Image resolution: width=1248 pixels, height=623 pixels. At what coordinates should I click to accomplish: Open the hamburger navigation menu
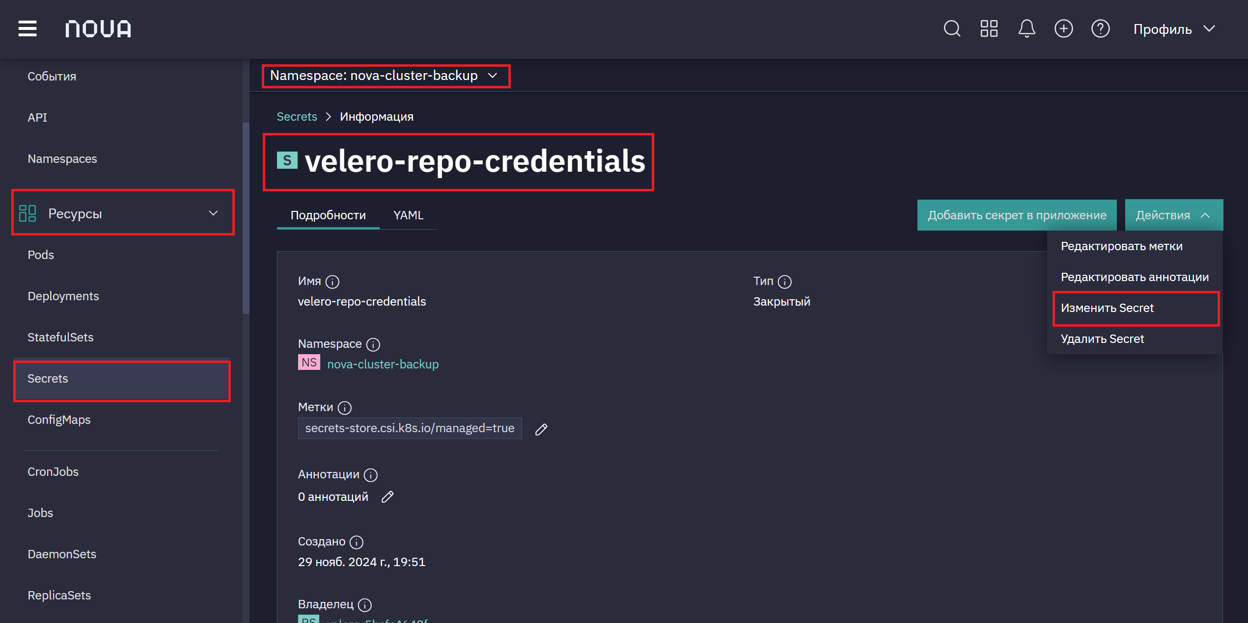point(28,28)
